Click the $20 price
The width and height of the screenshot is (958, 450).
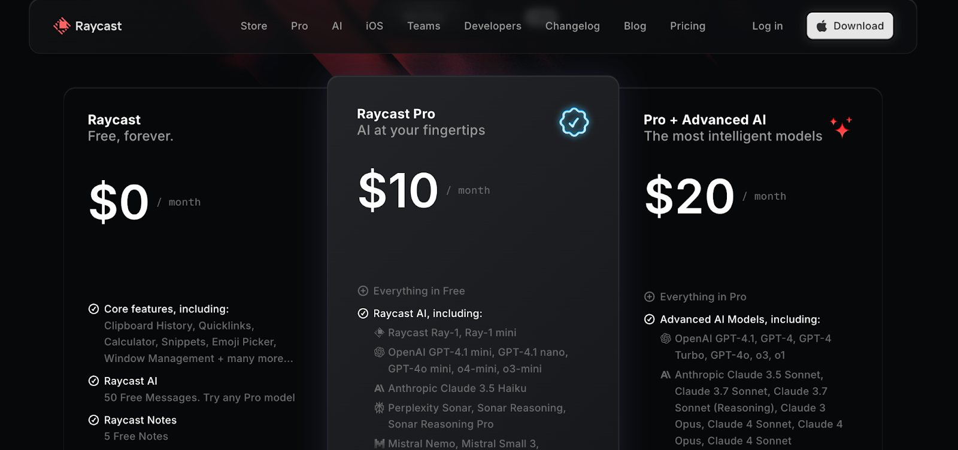(x=689, y=196)
